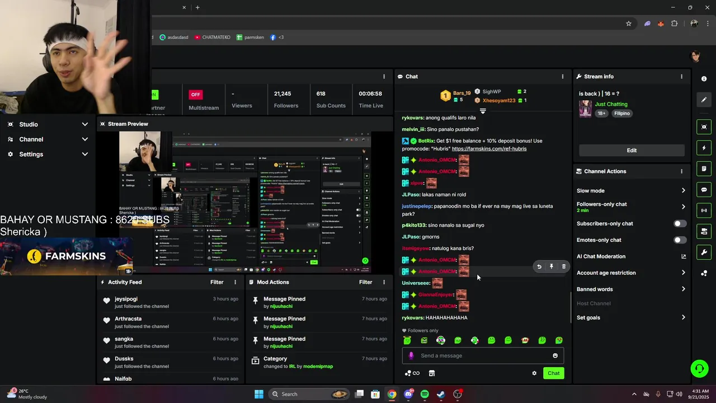Toggle the stream preview widget icon
Viewport: 716px width, 403px height.
pos(704,127)
